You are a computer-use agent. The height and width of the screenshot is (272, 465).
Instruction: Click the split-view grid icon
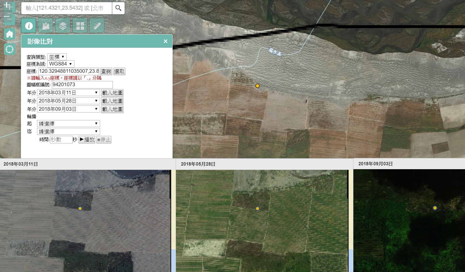[x=79, y=25]
